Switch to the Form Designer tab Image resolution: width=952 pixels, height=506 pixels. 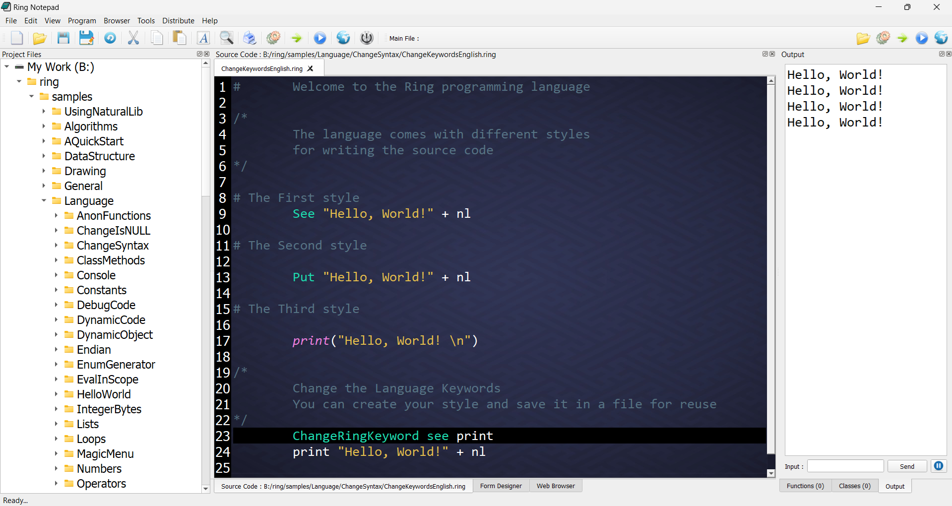(501, 486)
